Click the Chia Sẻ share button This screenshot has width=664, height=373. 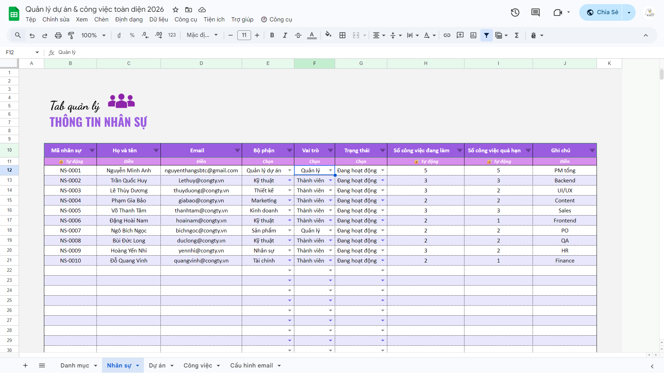point(602,12)
